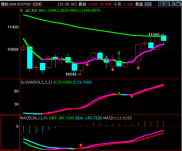The height and width of the screenshot is (151, 182).
Task: Click the MACD(26,12,4) indicator label
Action: pos(34,118)
